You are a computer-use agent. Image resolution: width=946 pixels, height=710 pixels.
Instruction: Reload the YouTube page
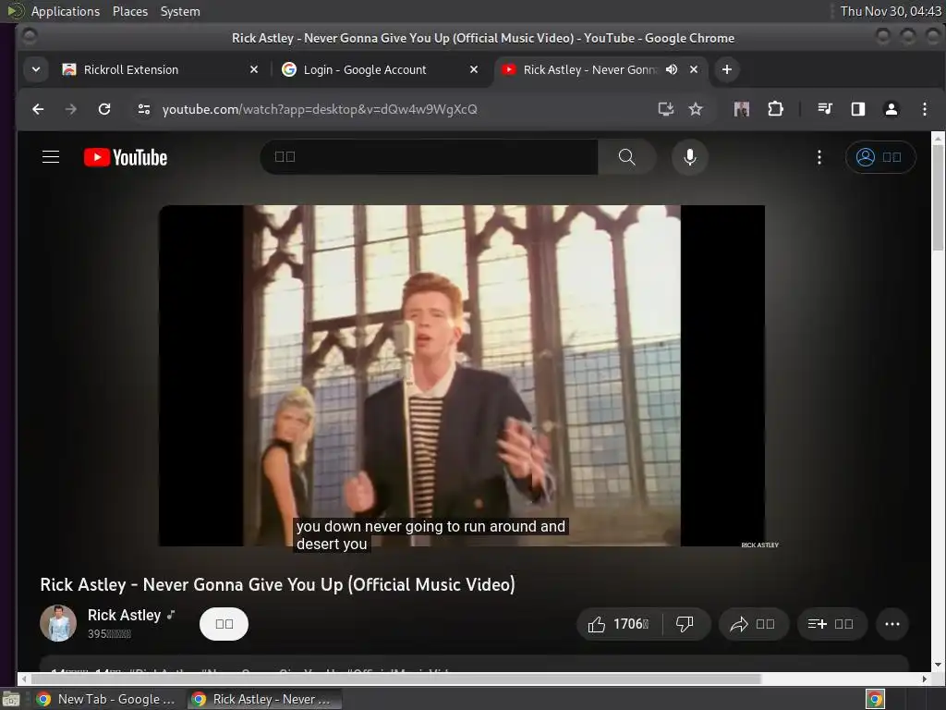pos(104,109)
